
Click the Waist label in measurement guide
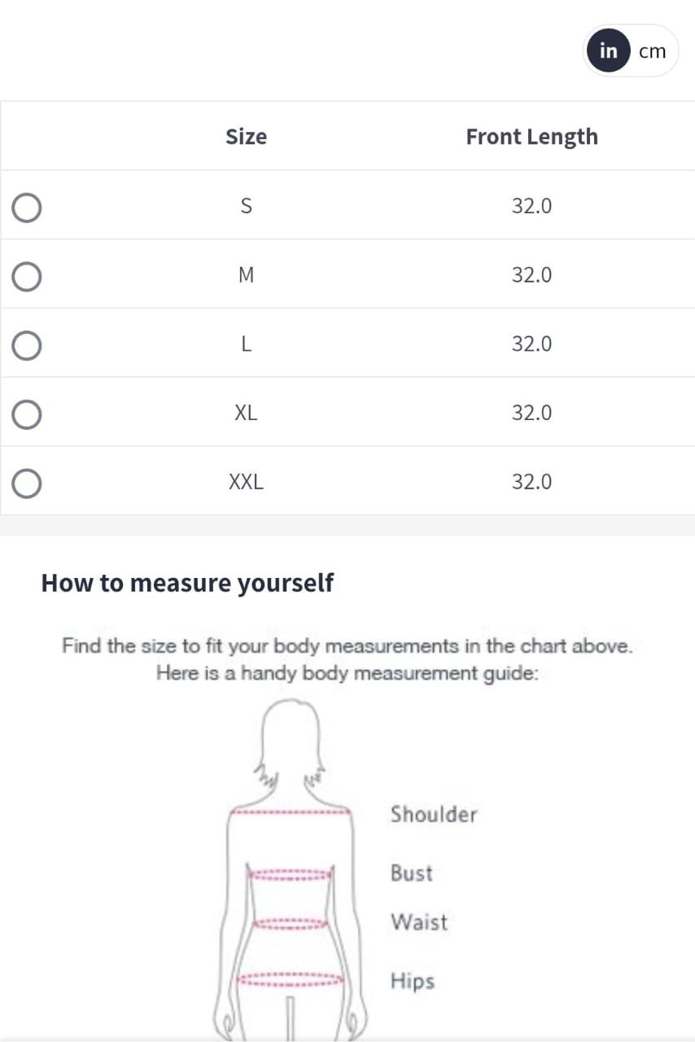click(x=418, y=922)
